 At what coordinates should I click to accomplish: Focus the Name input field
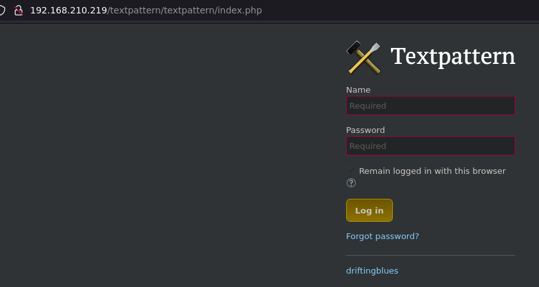[x=430, y=105]
